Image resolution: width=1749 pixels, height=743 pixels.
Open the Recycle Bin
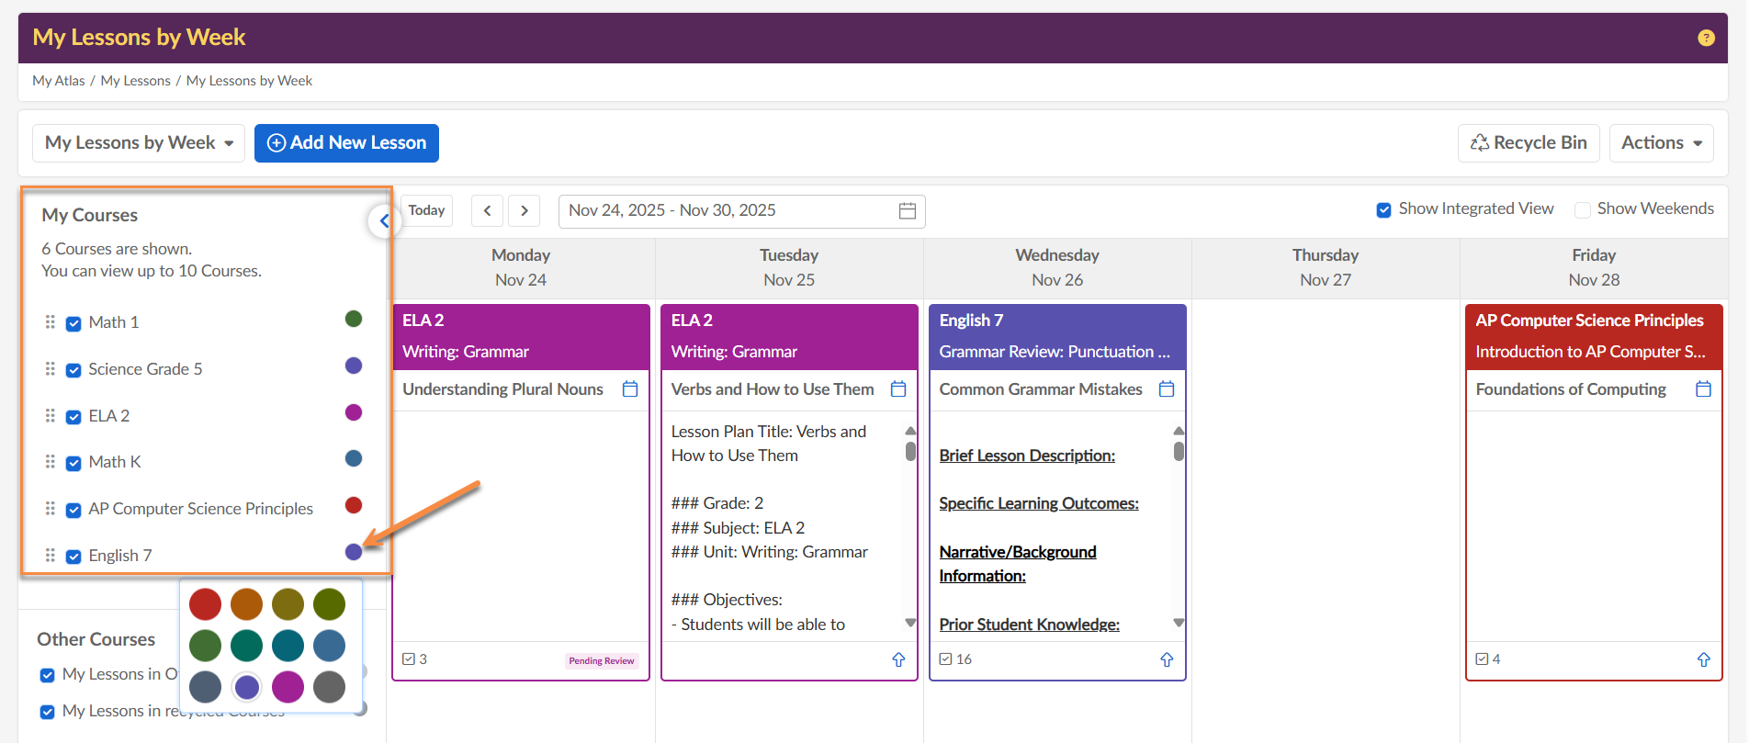(1529, 143)
